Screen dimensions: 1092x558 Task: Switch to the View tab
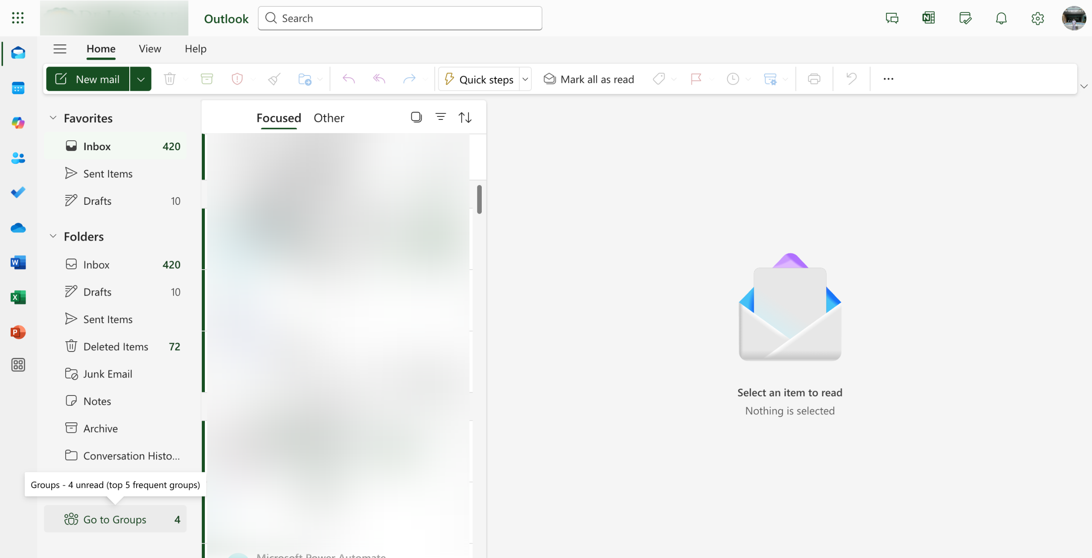(150, 49)
